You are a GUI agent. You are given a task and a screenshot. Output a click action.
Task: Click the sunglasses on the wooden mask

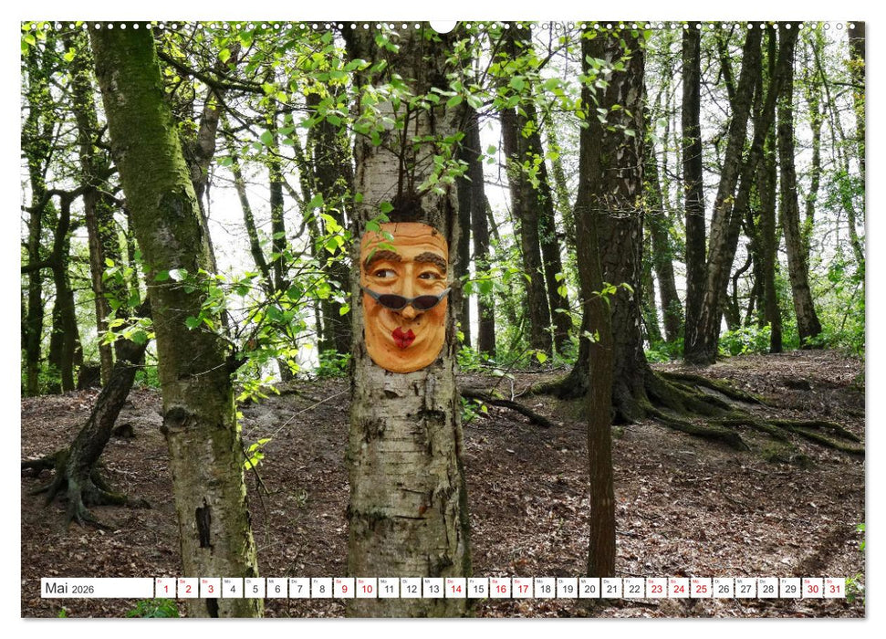point(405,300)
